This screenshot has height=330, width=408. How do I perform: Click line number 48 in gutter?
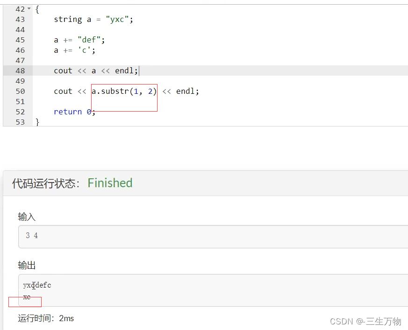tap(20, 70)
